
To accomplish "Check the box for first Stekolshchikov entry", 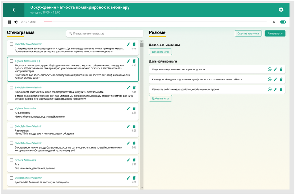I will tap(11, 44).
